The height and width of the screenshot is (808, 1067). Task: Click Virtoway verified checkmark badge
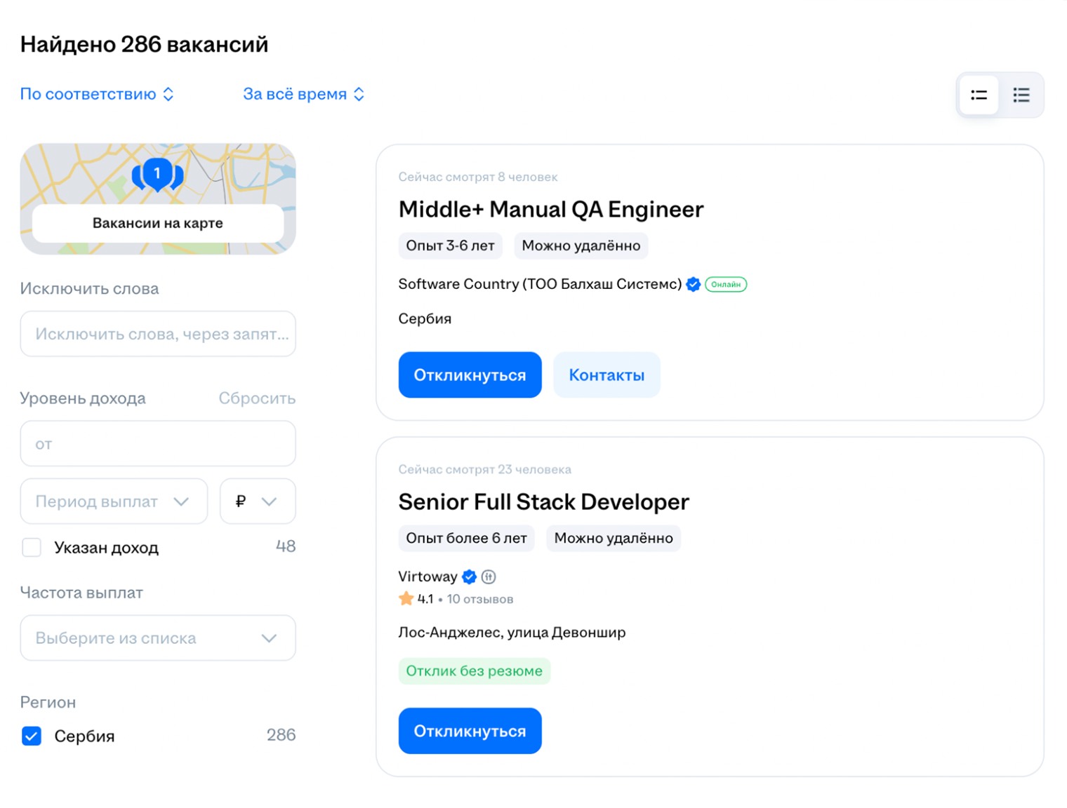pyautogui.click(x=470, y=577)
